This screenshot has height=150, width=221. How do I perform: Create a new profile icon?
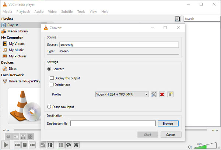(170, 94)
